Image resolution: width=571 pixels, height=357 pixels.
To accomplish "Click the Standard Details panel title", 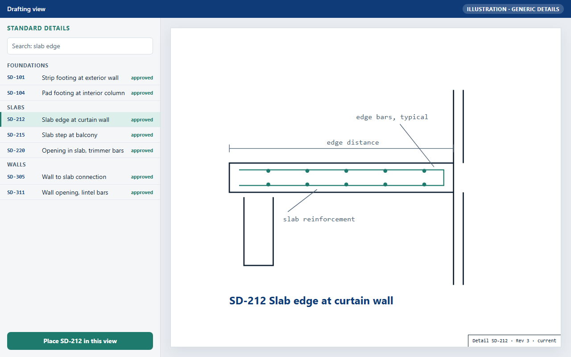I will point(38,28).
